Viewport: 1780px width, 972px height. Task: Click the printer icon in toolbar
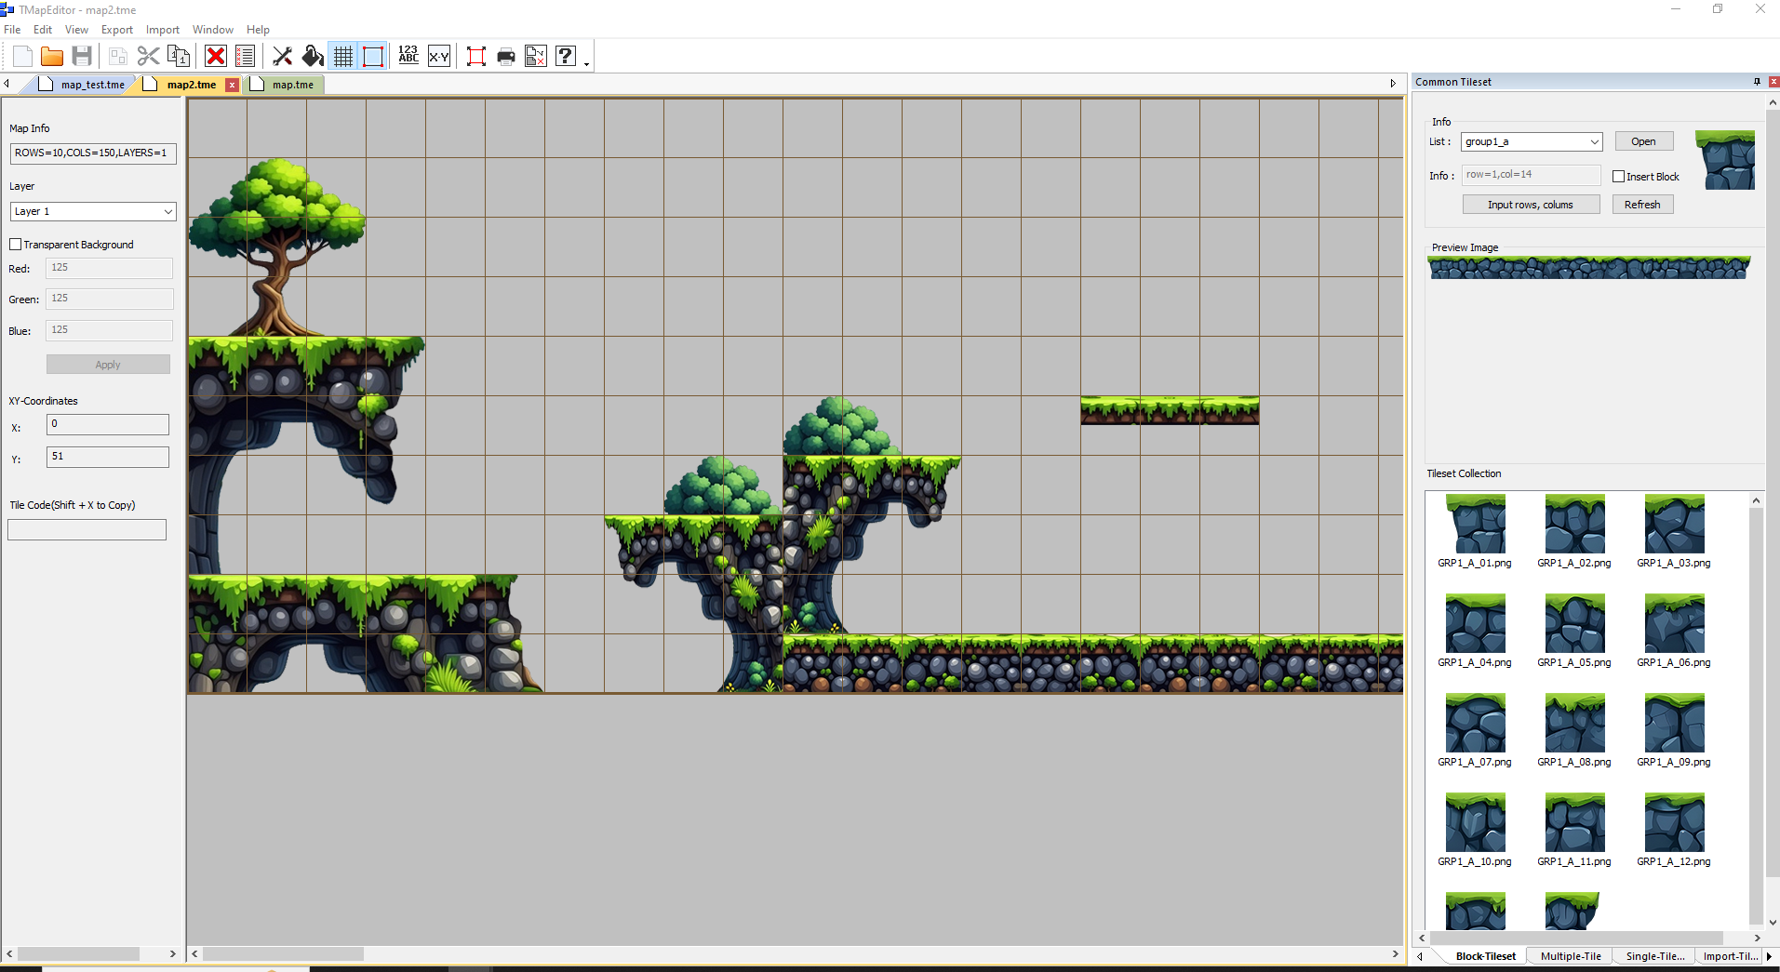pos(506,57)
